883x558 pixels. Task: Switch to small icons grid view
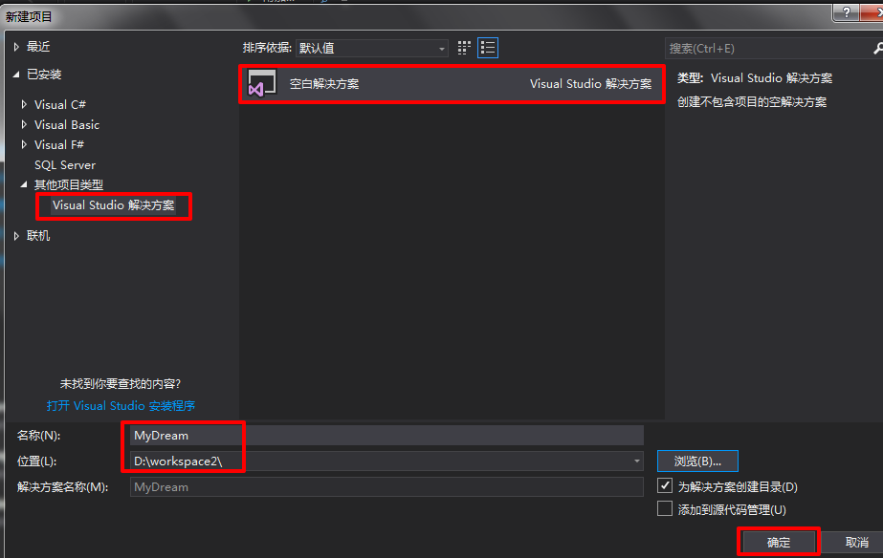pyautogui.click(x=464, y=48)
